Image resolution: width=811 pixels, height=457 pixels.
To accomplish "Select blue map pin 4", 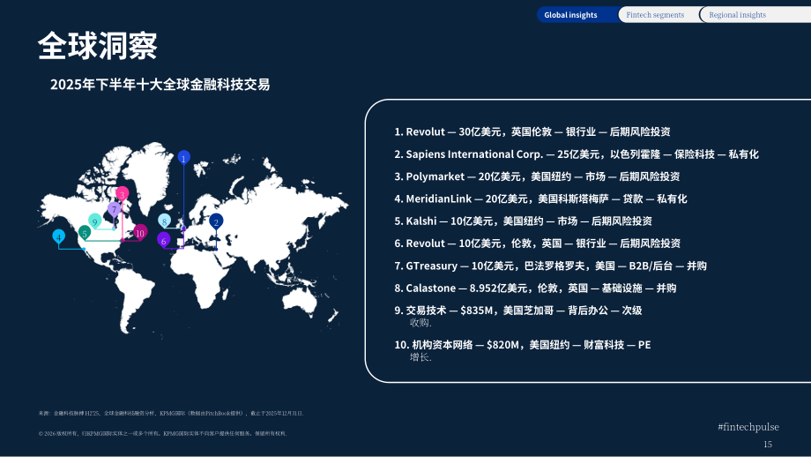I will (59, 237).
